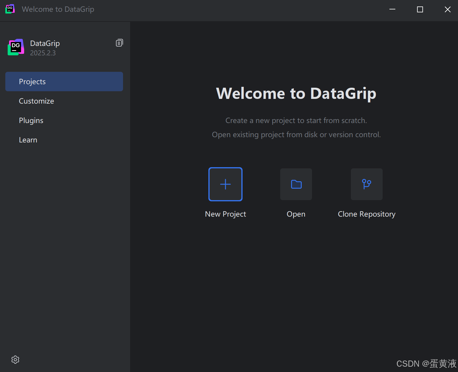458x372 pixels.
Task: Open the settings gear in the sidebar
Action: click(15, 360)
